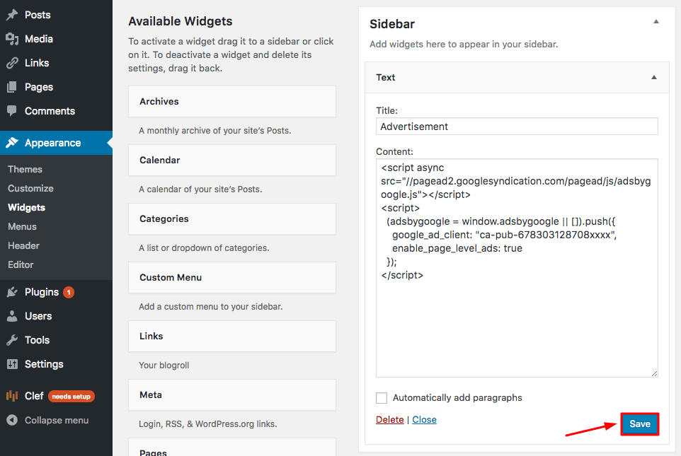This screenshot has width=681, height=456.
Task: Save the Text widget
Action: point(639,423)
